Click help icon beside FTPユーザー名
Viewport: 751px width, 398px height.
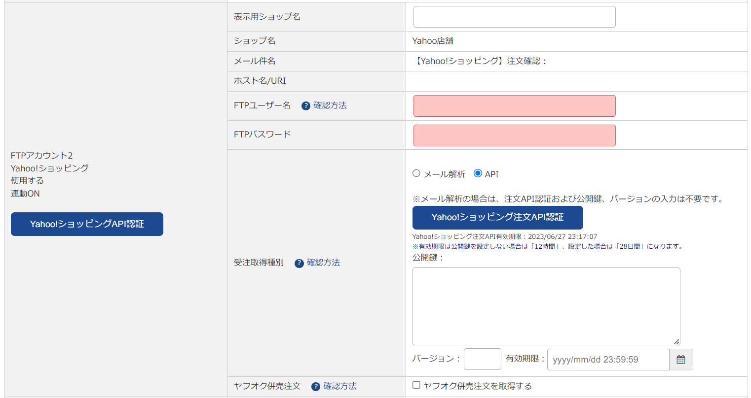(306, 106)
